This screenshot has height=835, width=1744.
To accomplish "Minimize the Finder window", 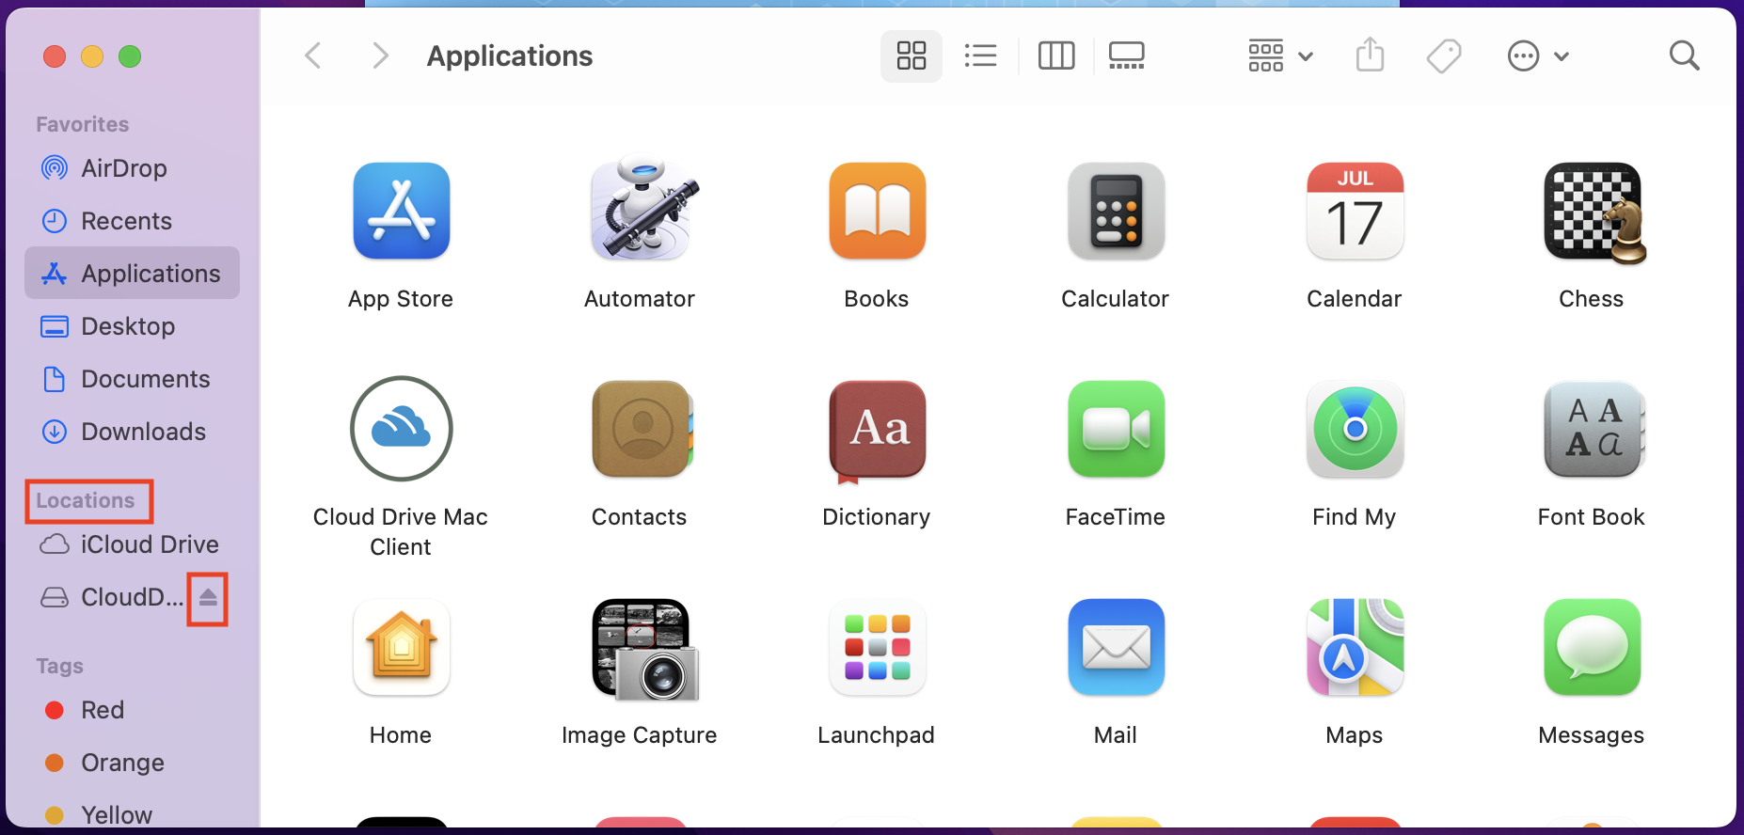I will (92, 56).
